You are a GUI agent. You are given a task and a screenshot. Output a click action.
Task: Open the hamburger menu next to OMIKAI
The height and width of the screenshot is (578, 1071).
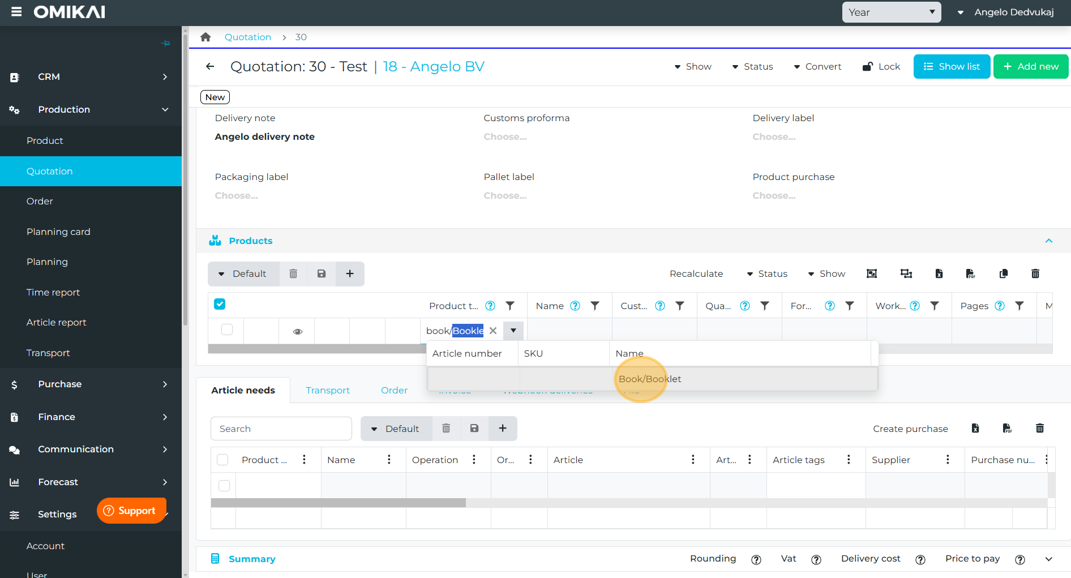(16, 12)
